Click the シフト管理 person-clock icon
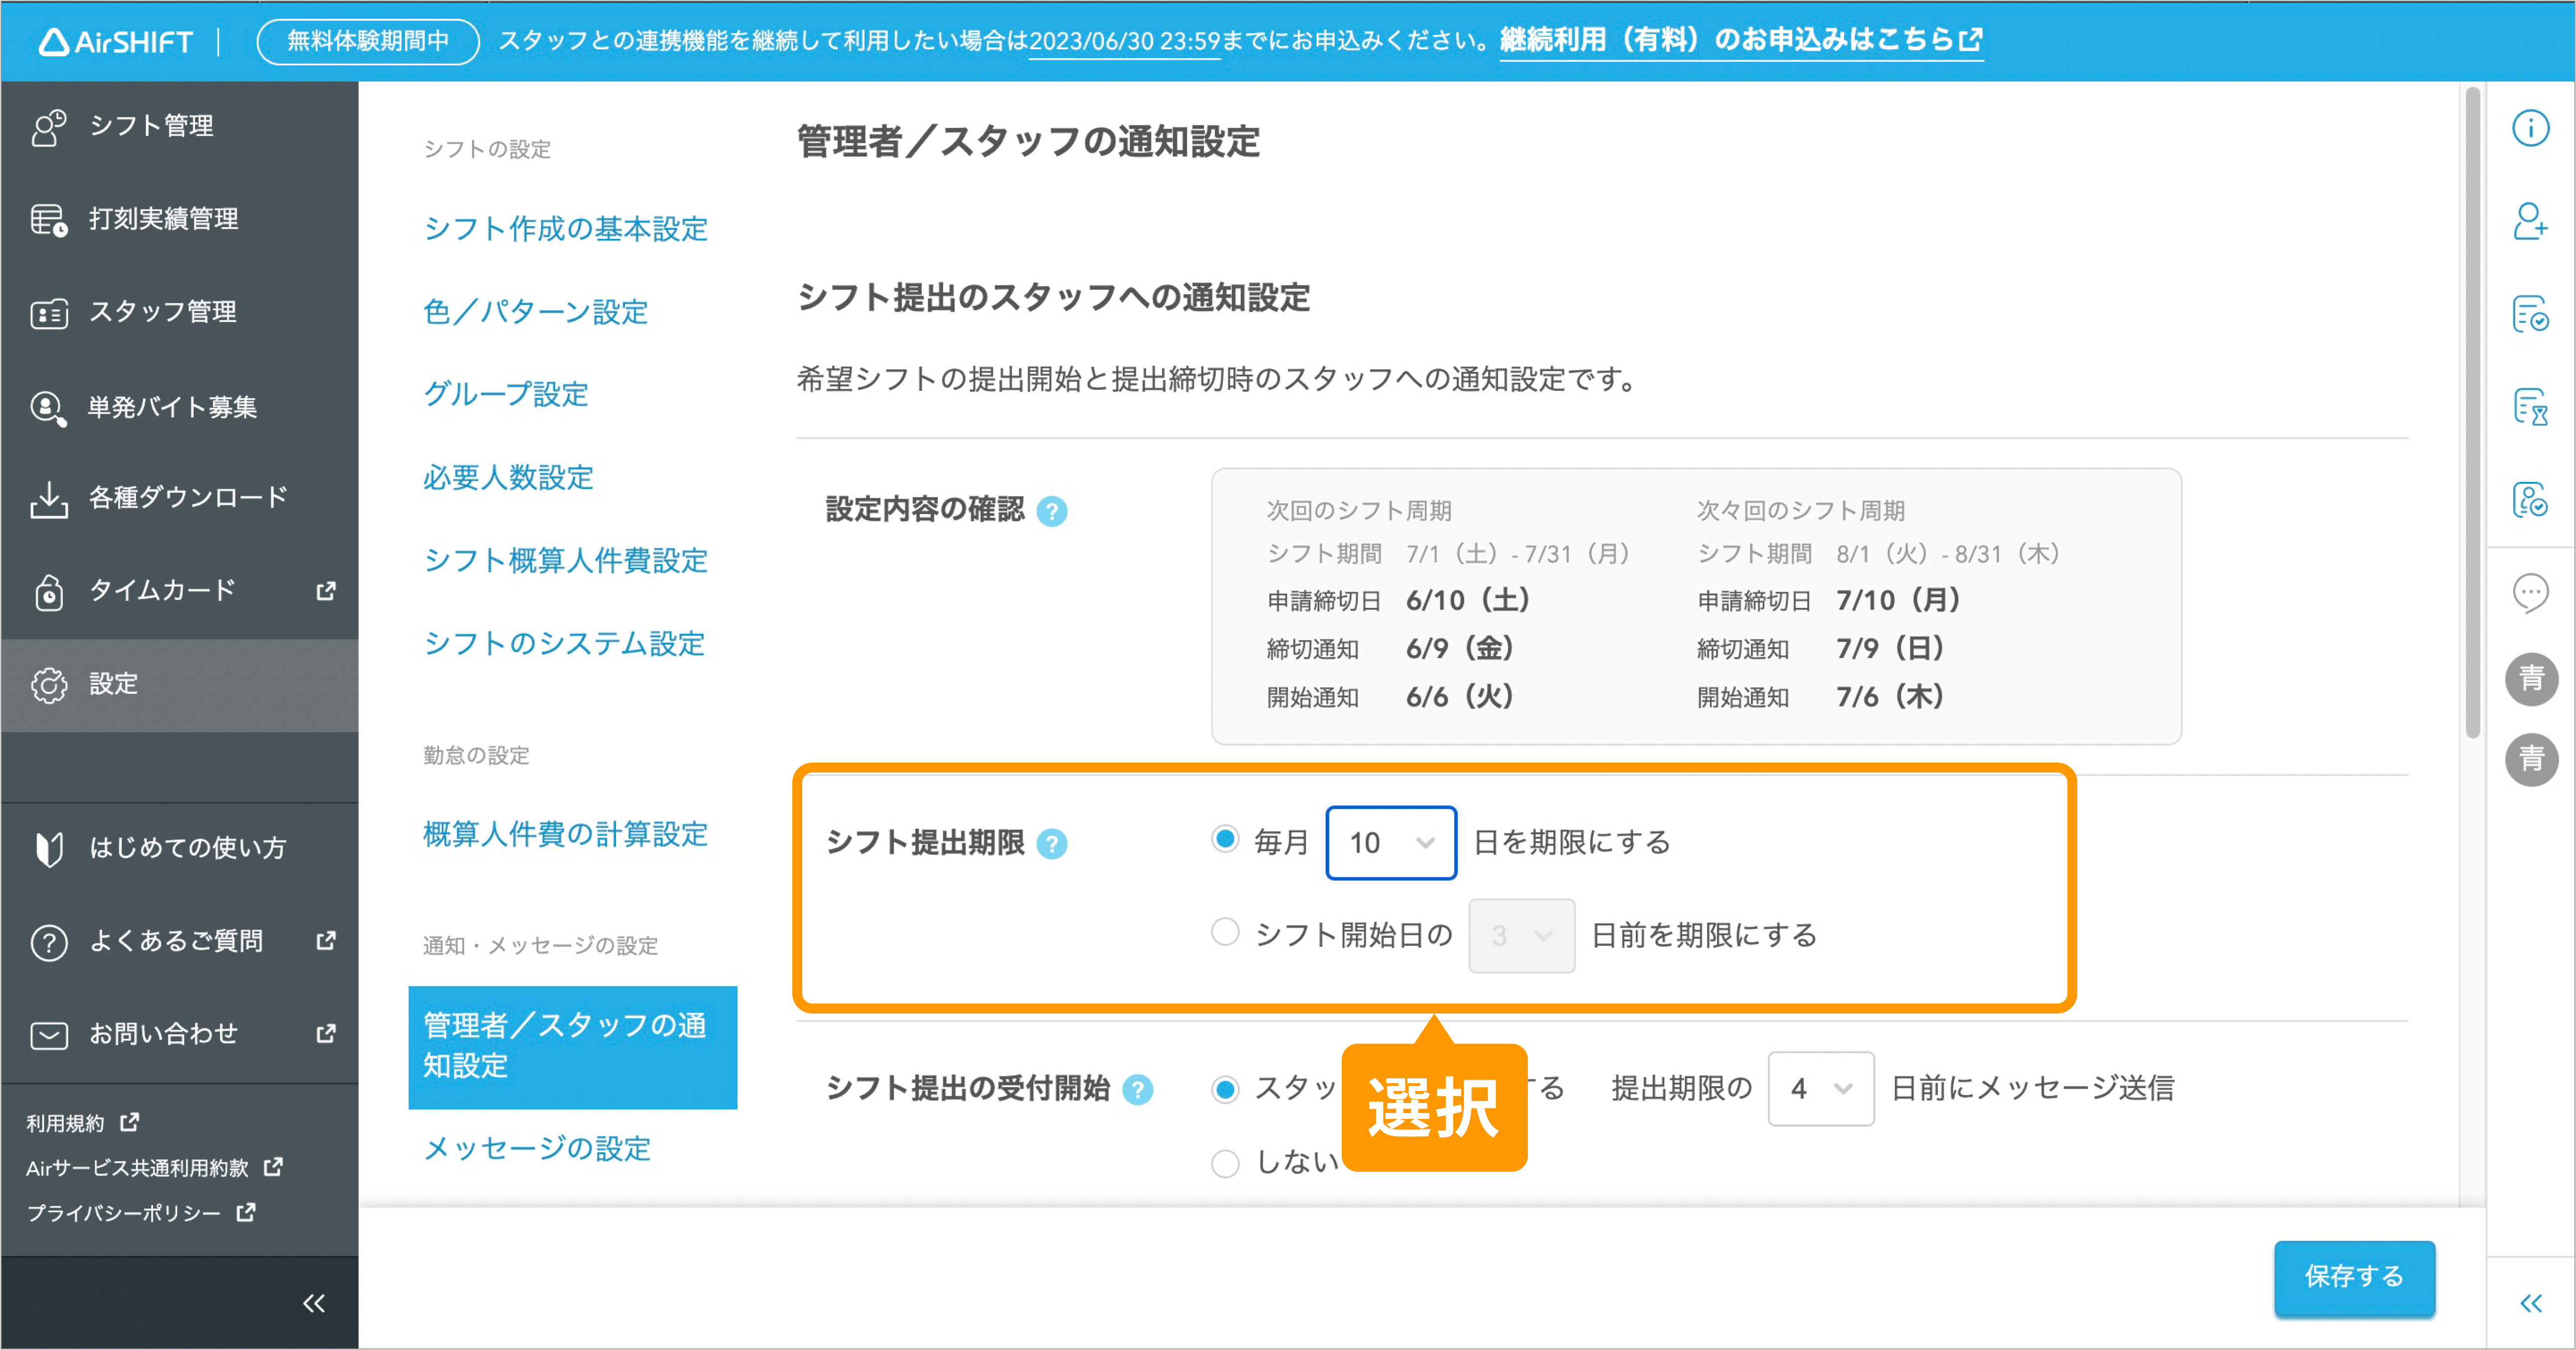2576x1350 pixels. [48, 127]
